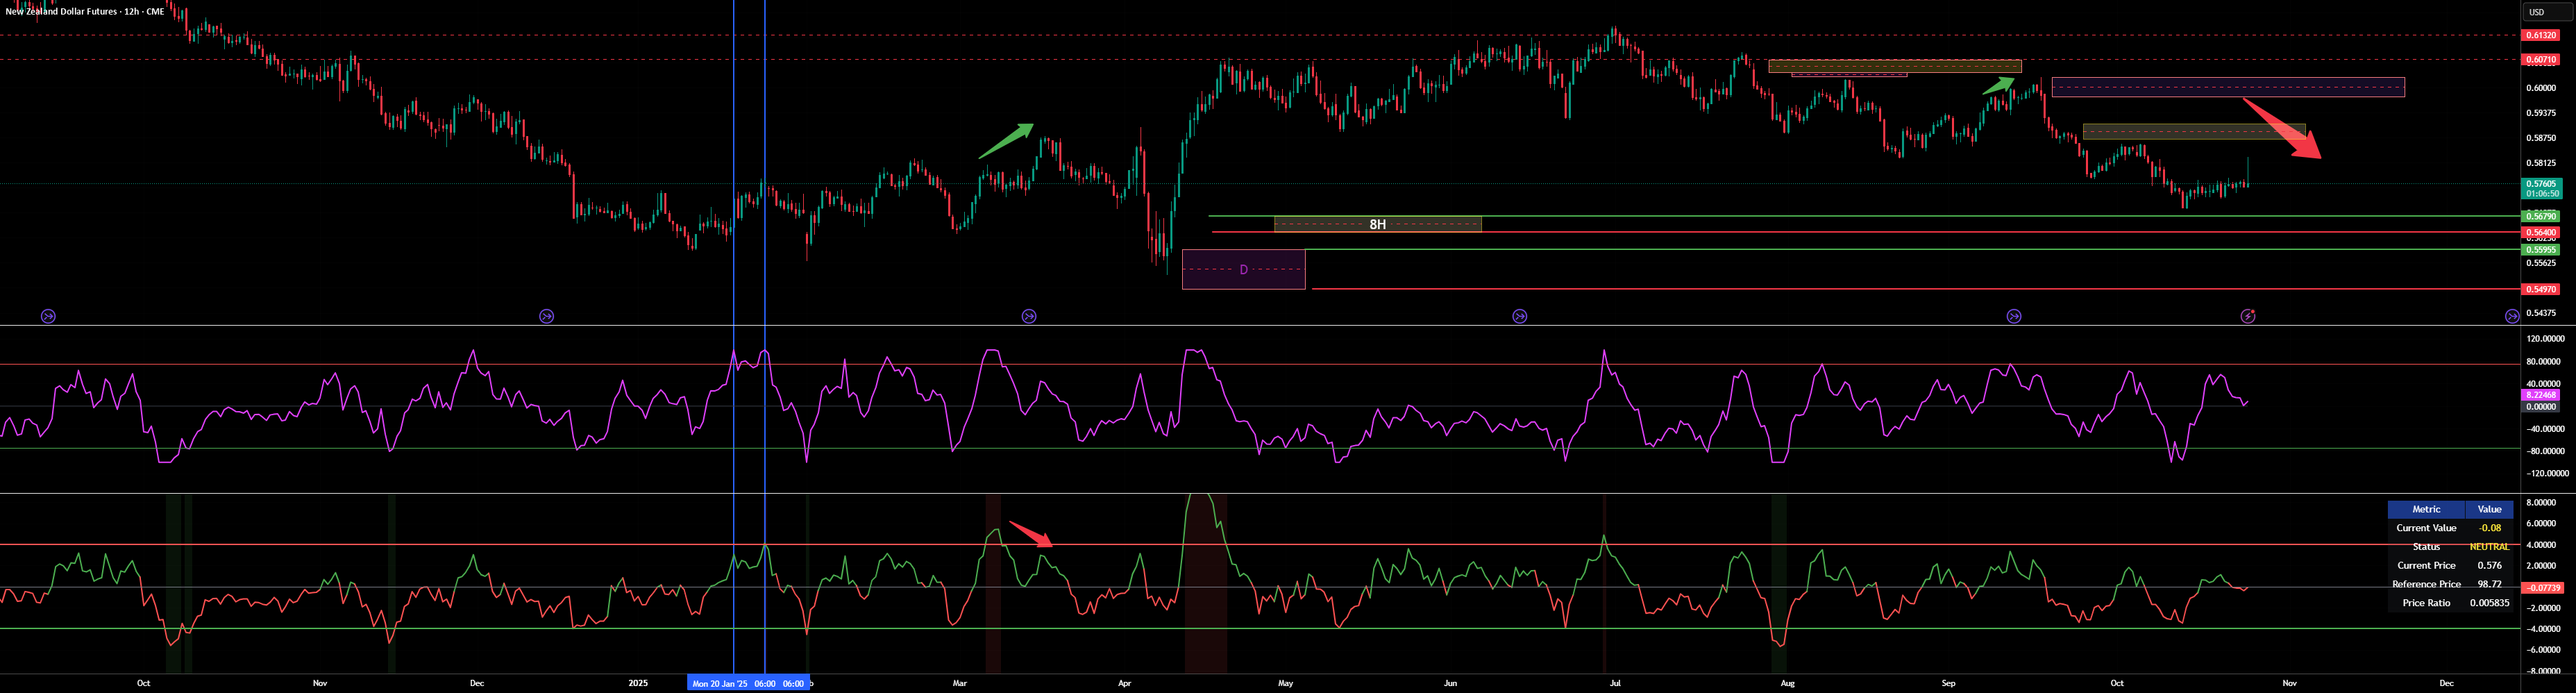Screen dimensions: 2576x693
Task: Click the NEUTRAL status value
Action: pyautogui.click(x=2489, y=547)
